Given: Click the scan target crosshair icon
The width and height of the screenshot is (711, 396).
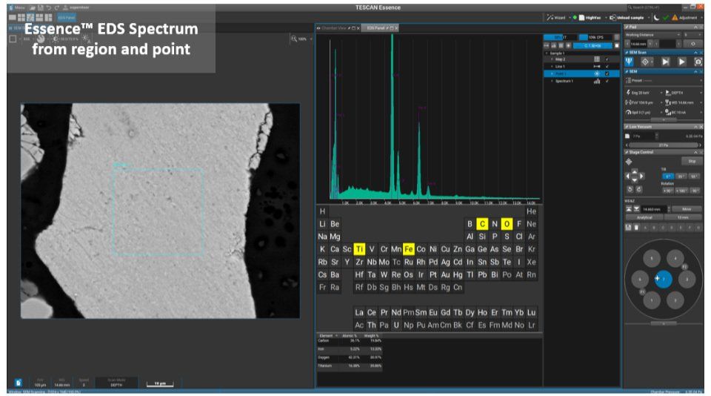Looking at the screenshot, I should coord(645,62).
